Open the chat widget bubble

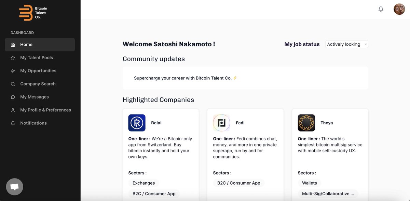14,187
